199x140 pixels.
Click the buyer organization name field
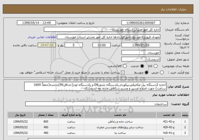click(x=102, y=30)
